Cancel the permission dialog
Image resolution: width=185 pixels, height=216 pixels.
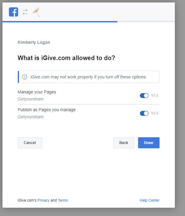click(x=30, y=143)
